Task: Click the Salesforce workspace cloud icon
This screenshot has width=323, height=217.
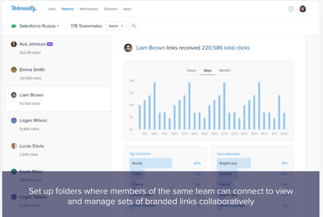Action: point(14,26)
